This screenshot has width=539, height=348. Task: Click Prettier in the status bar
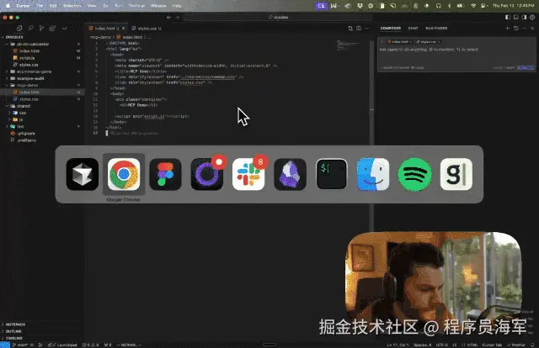[x=516, y=345]
